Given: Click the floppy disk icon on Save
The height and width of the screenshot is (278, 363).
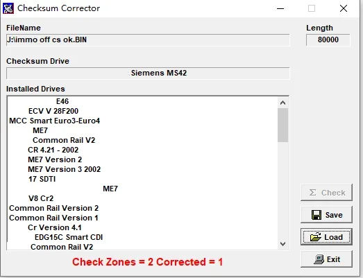Looking at the screenshot, I should tap(316, 215).
